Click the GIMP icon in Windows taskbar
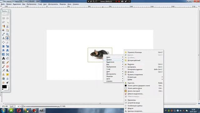Image resolution: width=200 pixels, height=113 pixels. pyautogui.click(x=42, y=110)
